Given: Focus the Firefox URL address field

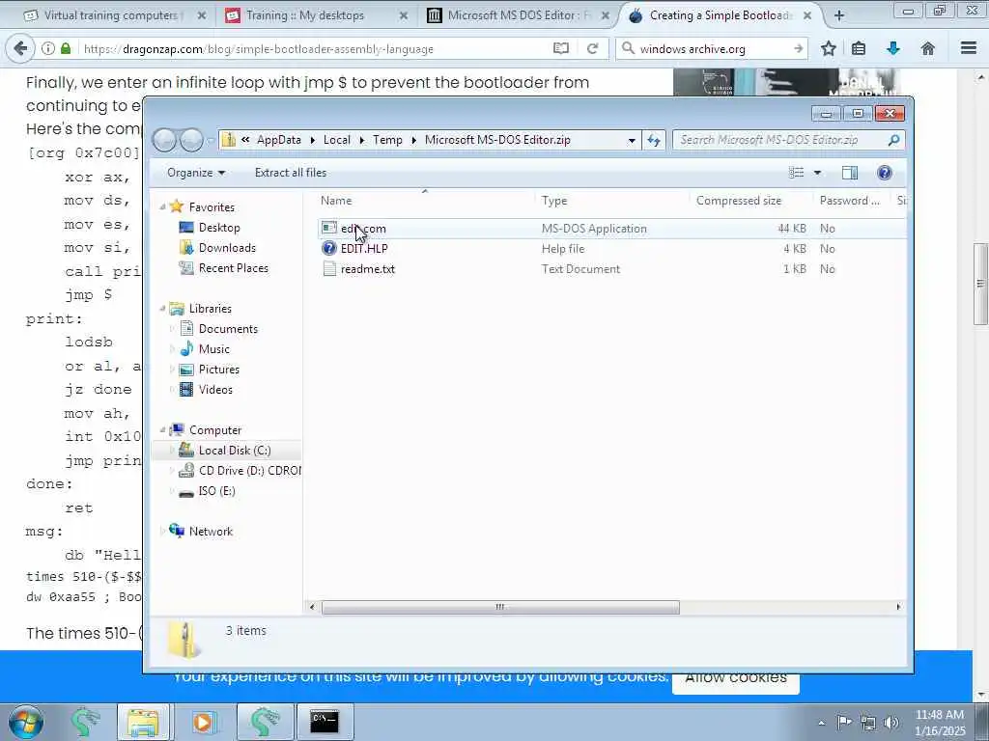Looking at the screenshot, I should (x=314, y=48).
